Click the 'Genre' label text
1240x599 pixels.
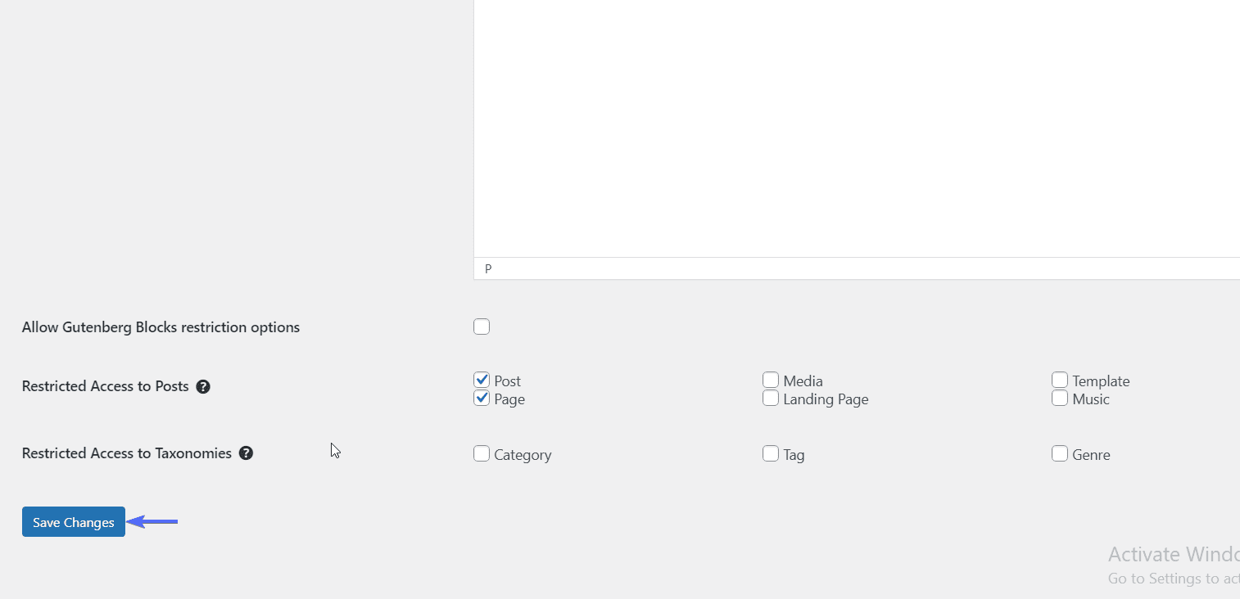tap(1091, 455)
